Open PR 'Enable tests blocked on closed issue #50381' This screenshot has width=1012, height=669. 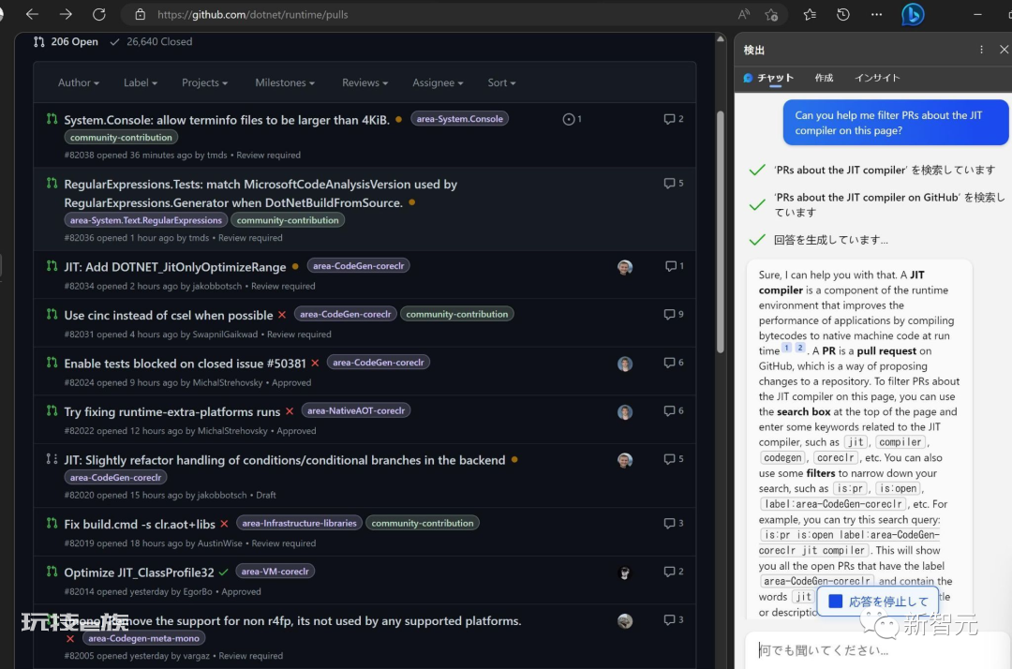tap(185, 364)
